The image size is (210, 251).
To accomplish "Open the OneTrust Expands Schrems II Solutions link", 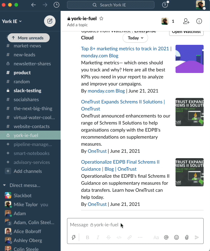I will click(123, 105).
